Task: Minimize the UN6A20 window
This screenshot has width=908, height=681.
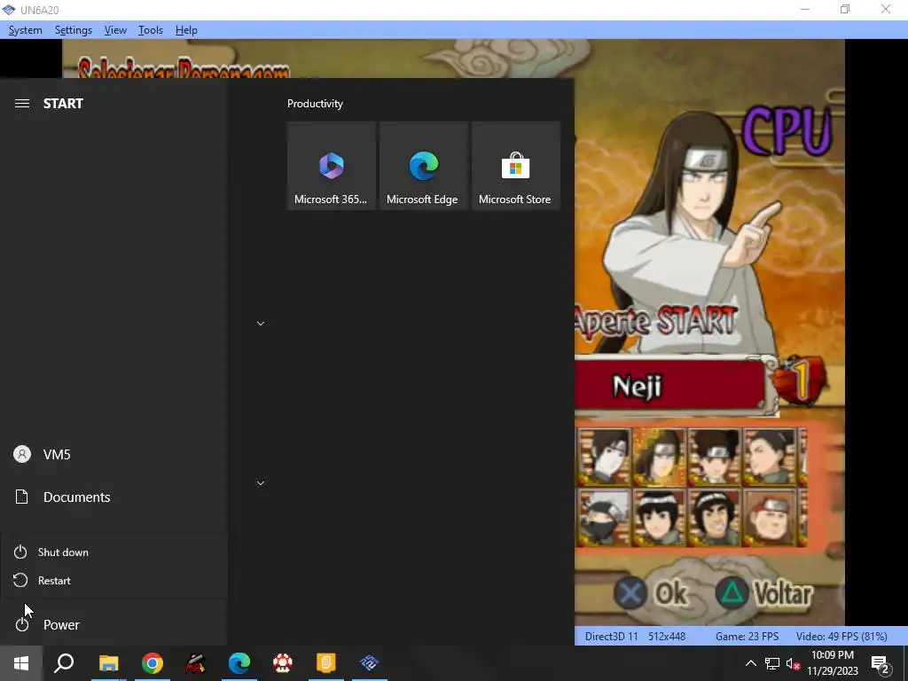Action: [804, 9]
